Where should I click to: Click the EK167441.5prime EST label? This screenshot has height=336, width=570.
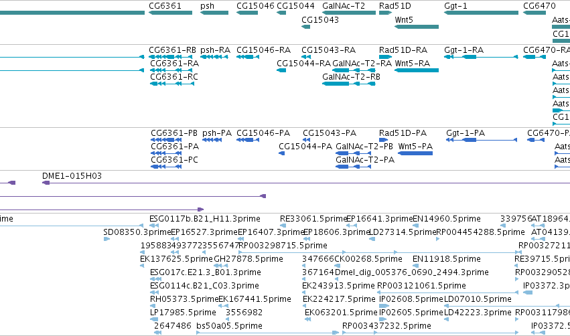pyautogui.click(x=255, y=299)
